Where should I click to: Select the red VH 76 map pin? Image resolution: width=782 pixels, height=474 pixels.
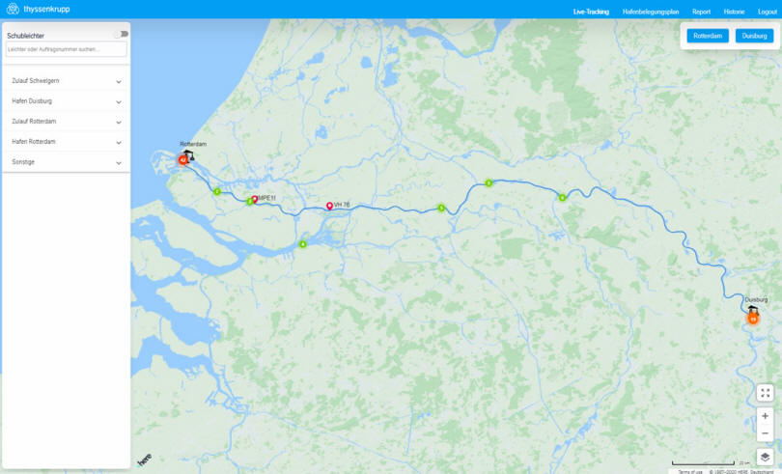point(329,206)
